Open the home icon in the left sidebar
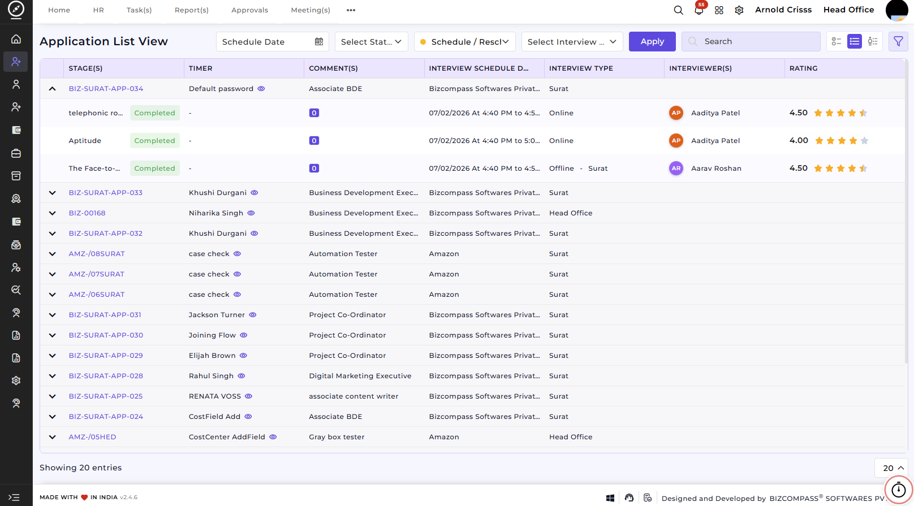This screenshot has width=914, height=506. pyautogui.click(x=16, y=39)
